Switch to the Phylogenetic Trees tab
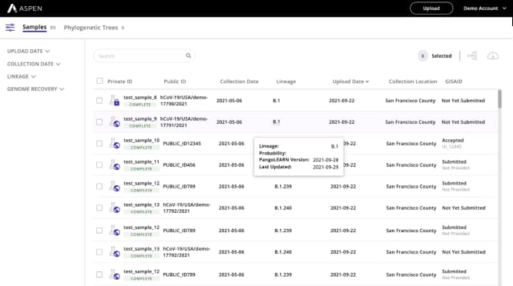513x286 pixels. point(91,28)
